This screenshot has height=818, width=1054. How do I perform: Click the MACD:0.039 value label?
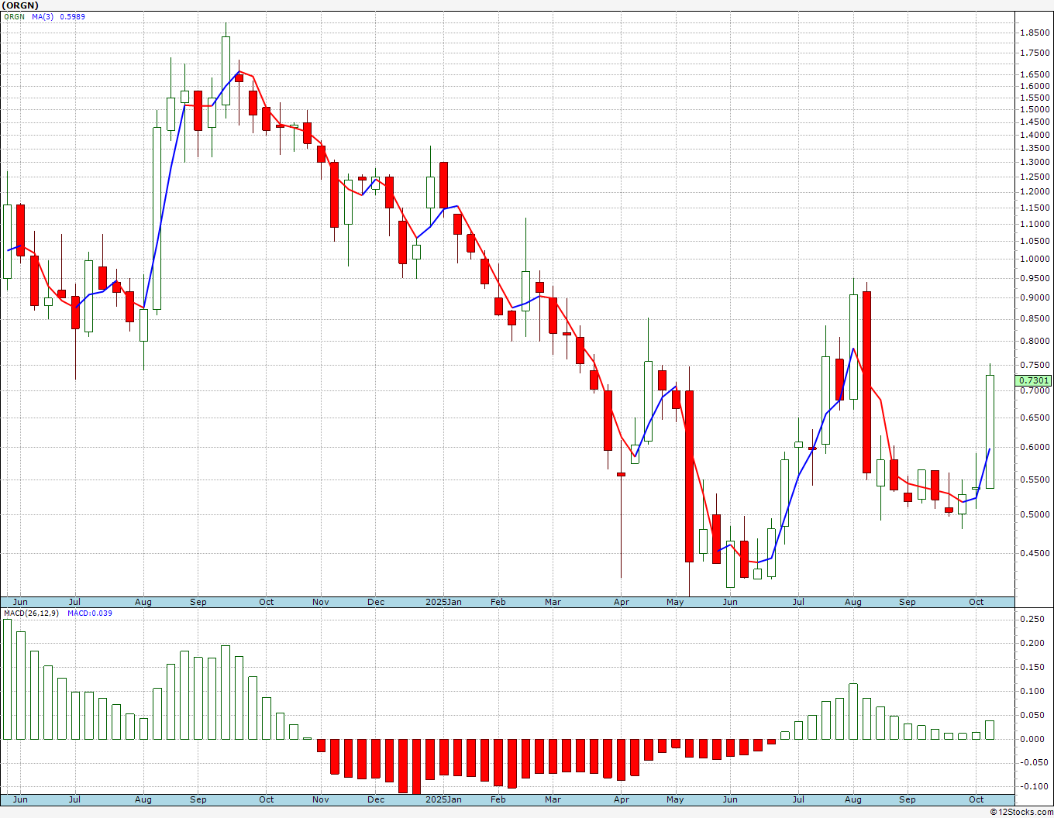pyautogui.click(x=90, y=613)
